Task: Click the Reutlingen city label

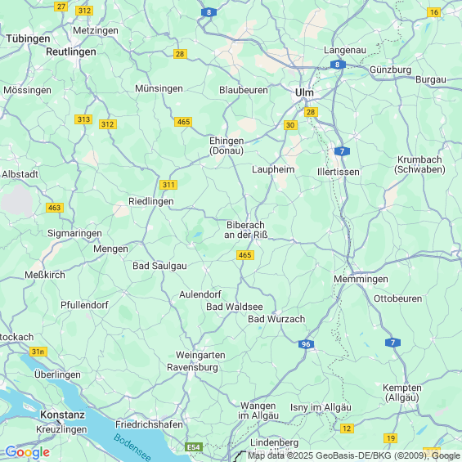Action: click(71, 52)
